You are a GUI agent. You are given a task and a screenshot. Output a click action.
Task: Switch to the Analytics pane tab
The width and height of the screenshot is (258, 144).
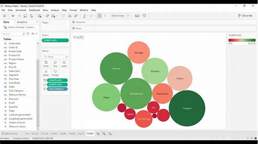click(x=22, y=22)
